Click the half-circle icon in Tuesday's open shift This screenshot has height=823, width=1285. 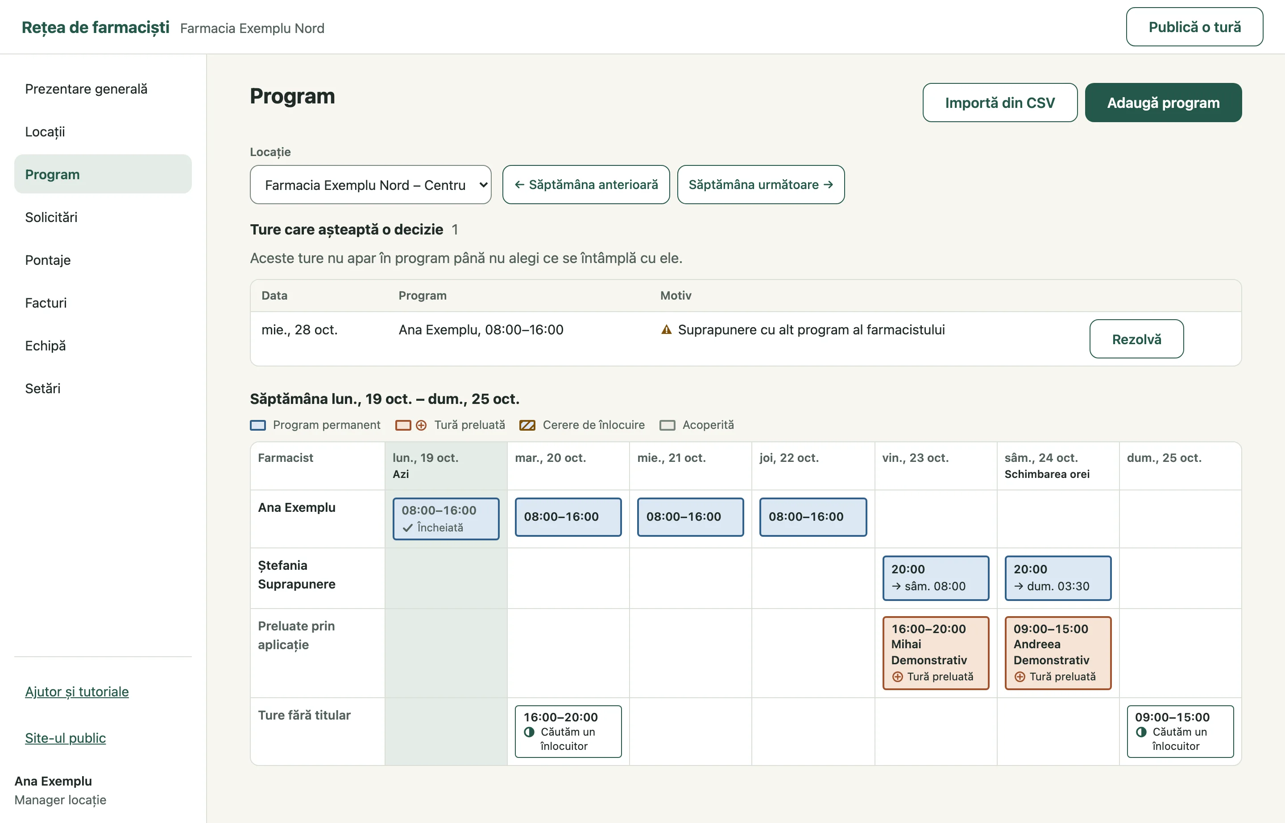pyautogui.click(x=530, y=732)
